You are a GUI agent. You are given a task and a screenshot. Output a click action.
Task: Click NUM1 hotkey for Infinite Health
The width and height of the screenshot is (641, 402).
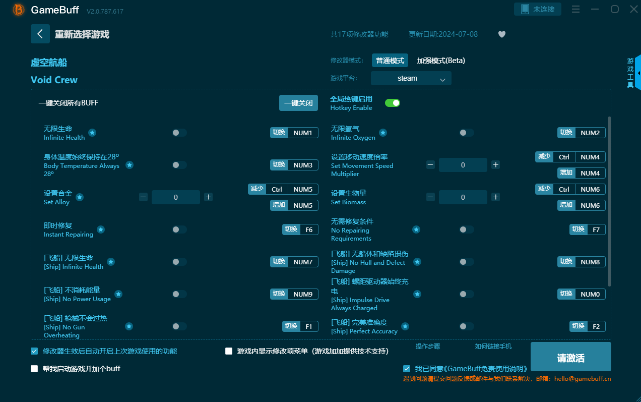click(294, 133)
